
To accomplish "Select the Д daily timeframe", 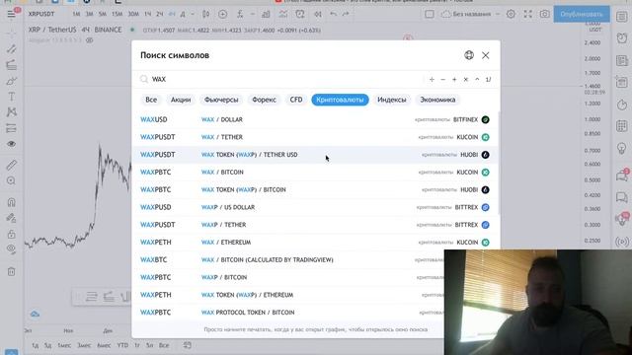I will pyautogui.click(x=183, y=14).
